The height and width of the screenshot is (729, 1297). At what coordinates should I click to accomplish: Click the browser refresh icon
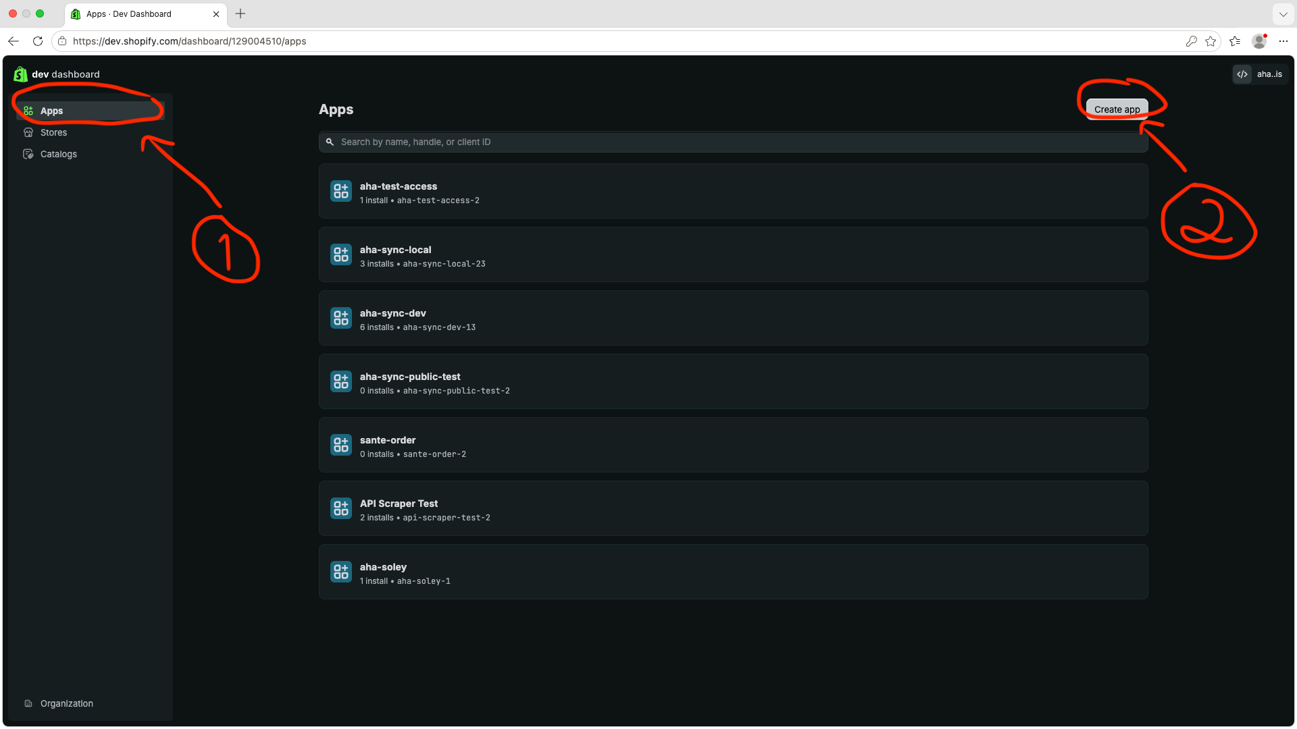click(x=38, y=41)
